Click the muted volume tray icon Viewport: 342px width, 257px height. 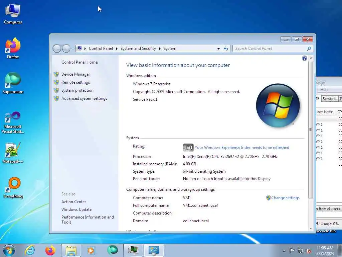(308, 251)
